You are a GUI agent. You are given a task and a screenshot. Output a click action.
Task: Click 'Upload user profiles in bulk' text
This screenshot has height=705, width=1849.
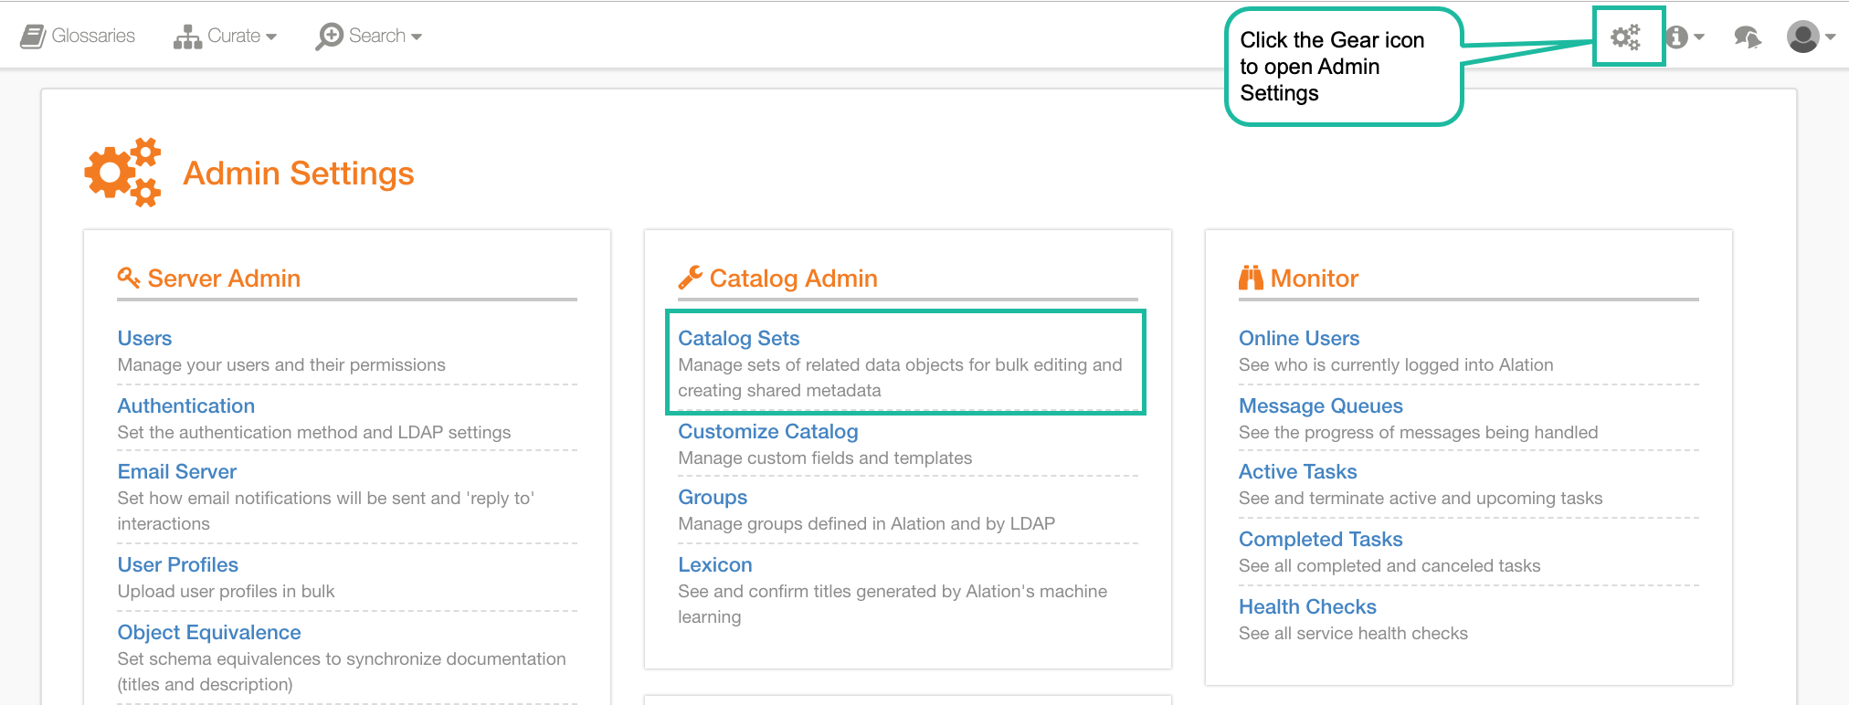226,591
